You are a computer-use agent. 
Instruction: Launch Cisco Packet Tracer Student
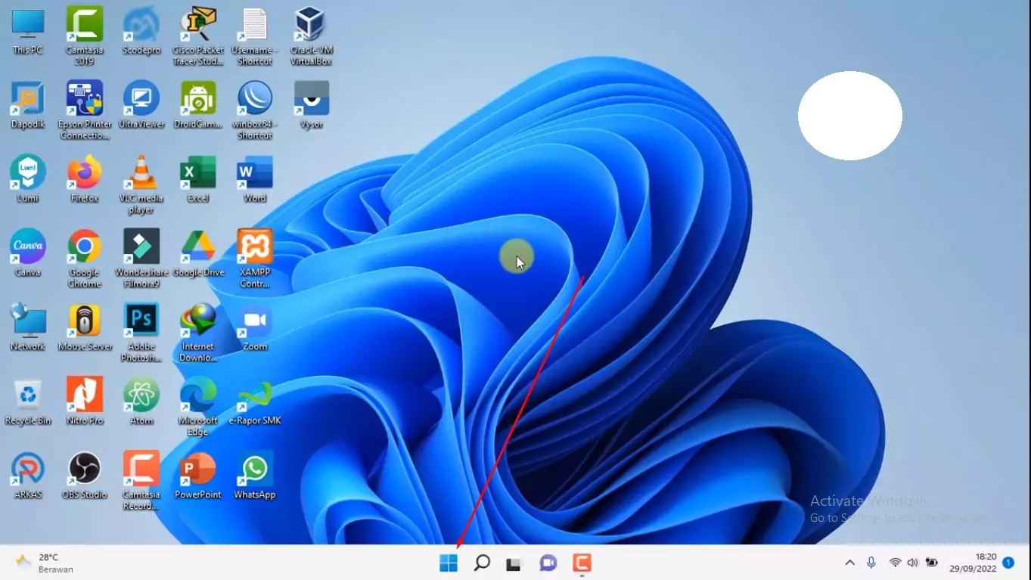tap(198, 36)
